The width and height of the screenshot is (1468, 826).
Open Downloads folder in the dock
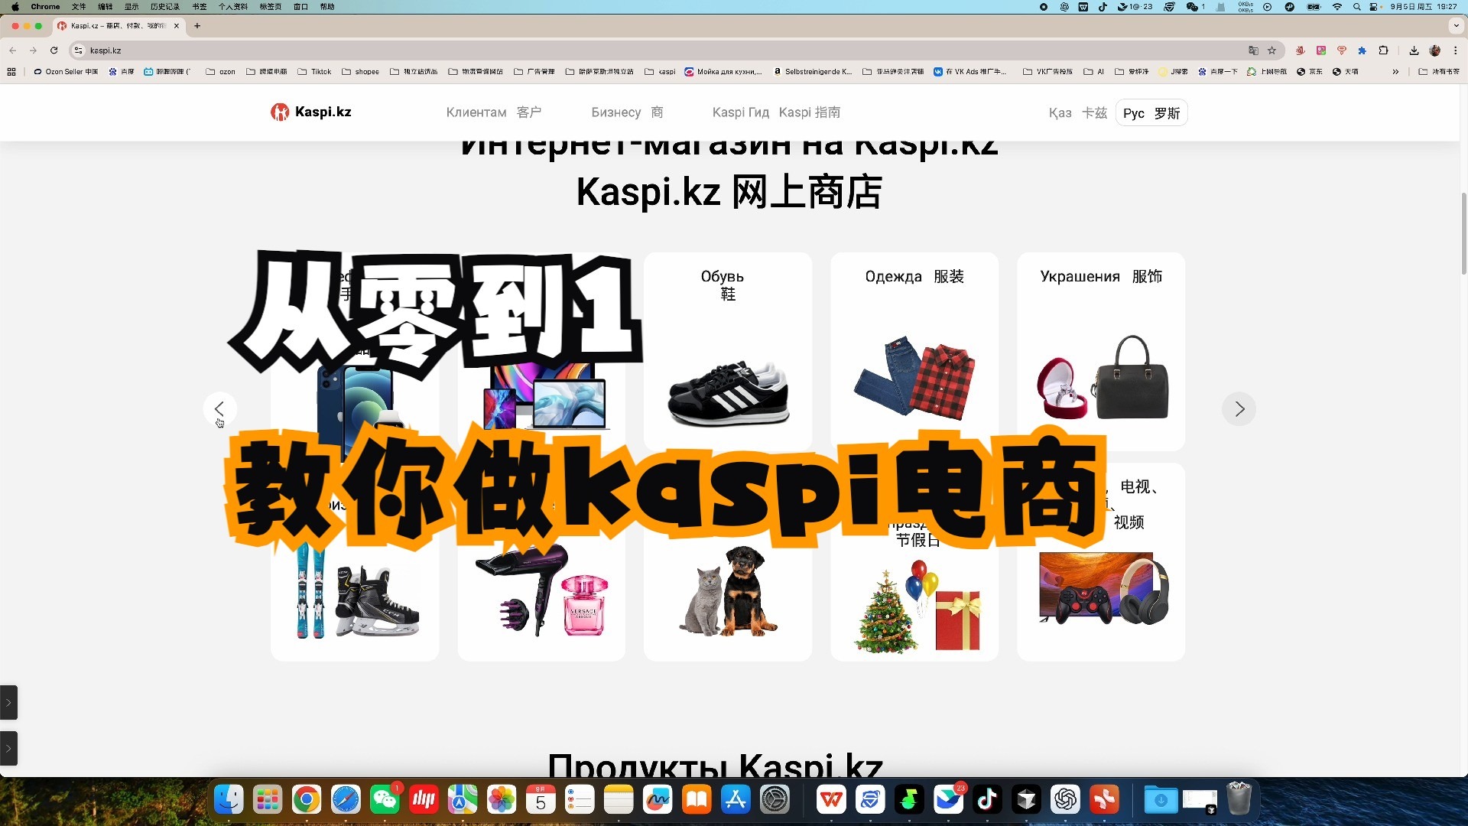[1161, 800]
